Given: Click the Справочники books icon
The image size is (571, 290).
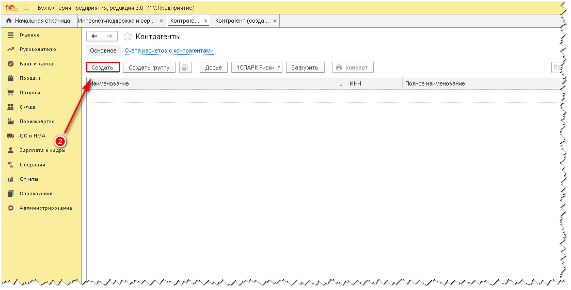Looking at the screenshot, I should coord(10,193).
